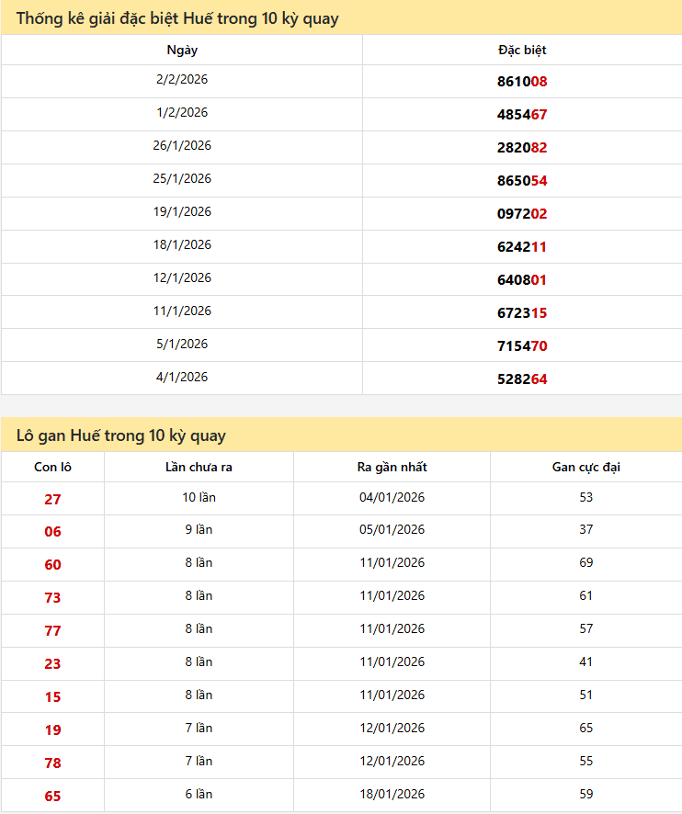Select special prize number 865054

[x=522, y=181]
